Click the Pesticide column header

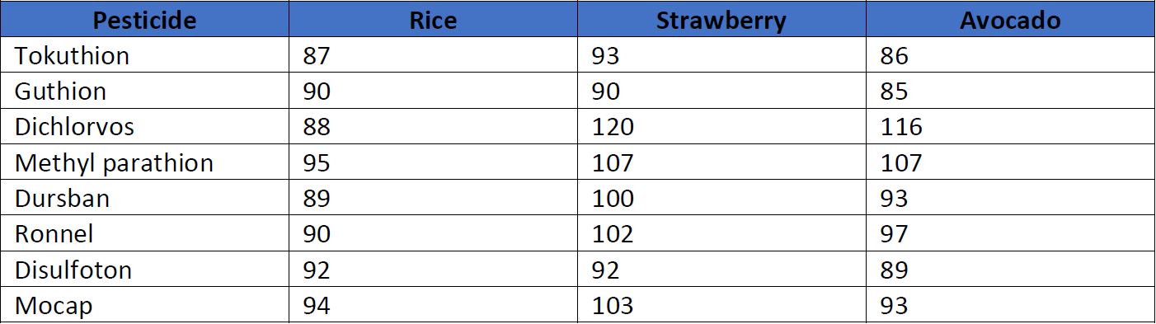coord(144,20)
